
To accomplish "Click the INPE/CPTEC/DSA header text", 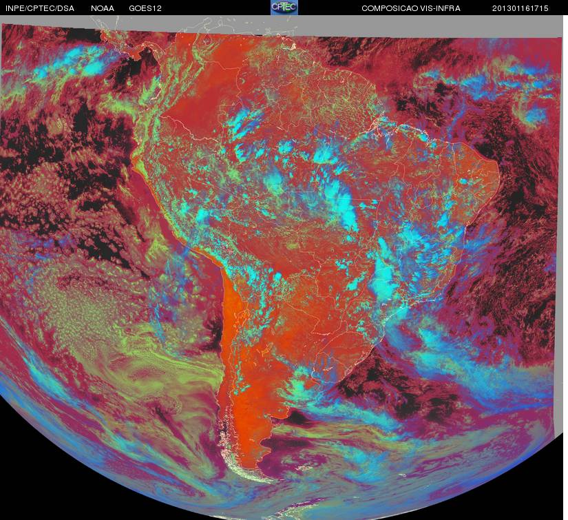I will 40,8.
